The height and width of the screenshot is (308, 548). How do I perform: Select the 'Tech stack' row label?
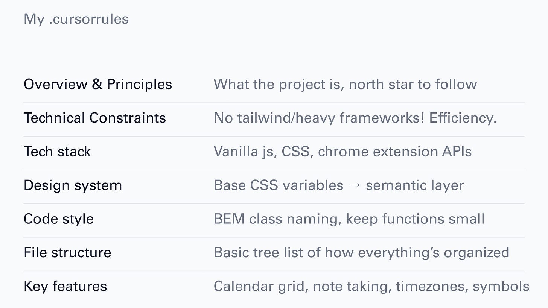57,152
